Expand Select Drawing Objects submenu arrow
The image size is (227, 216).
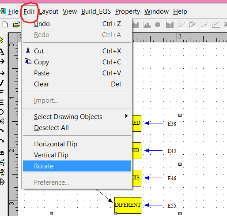tap(126, 116)
